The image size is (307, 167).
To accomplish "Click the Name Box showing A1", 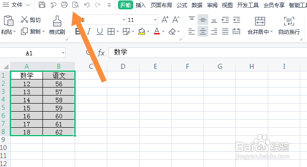I will [29, 53].
